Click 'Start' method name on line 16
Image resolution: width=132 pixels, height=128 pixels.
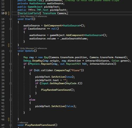[x=29, y=19]
